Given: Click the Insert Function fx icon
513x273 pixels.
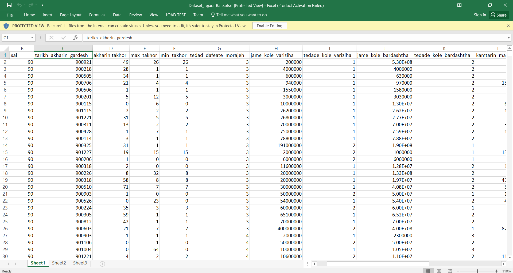Looking at the screenshot, I should [x=75, y=38].
